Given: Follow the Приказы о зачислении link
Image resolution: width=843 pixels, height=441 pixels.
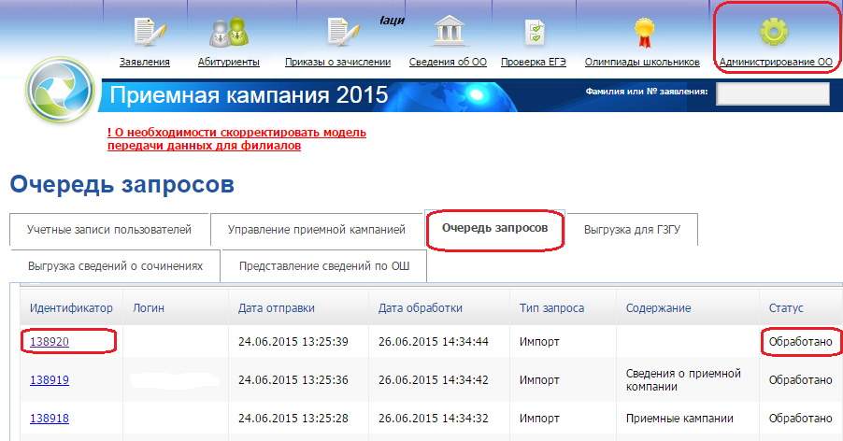Looking at the screenshot, I should [337, 62].
